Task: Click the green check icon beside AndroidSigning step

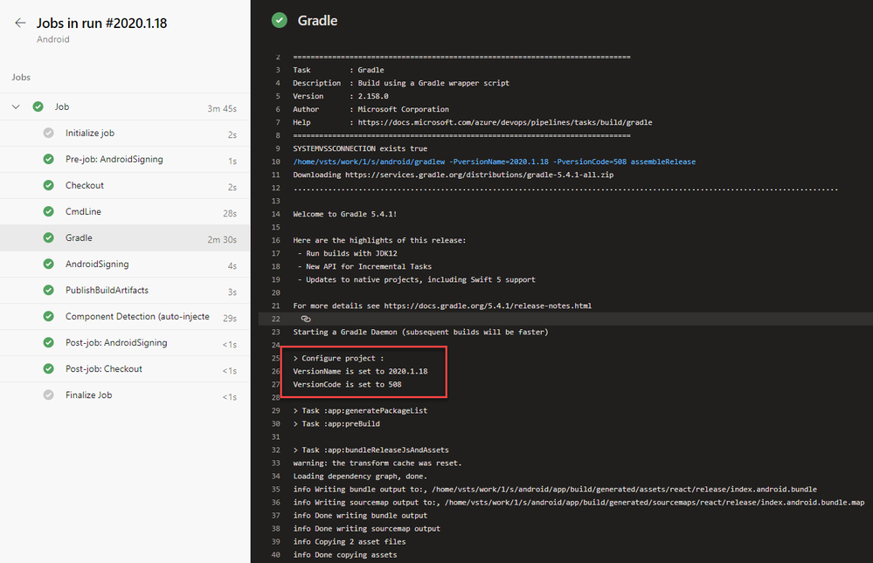Action: pyautogui.click(x=48, y=264)
